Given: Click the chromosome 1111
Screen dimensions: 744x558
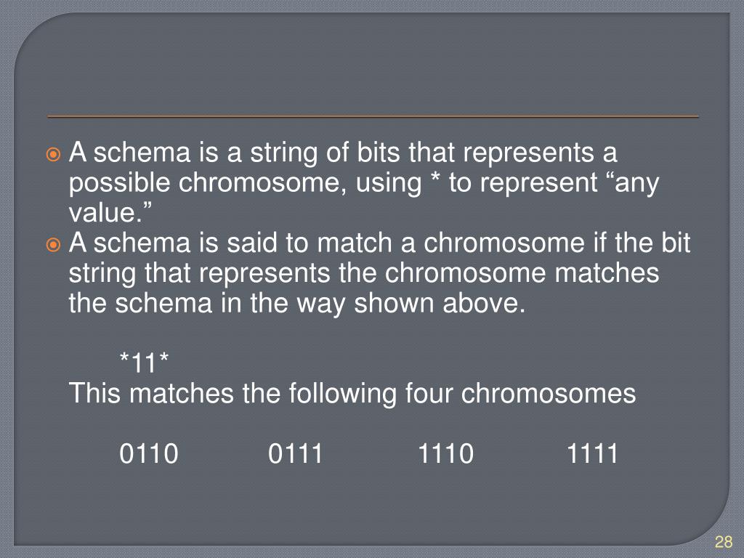Looking at the screenshot, I should [593, 453].
